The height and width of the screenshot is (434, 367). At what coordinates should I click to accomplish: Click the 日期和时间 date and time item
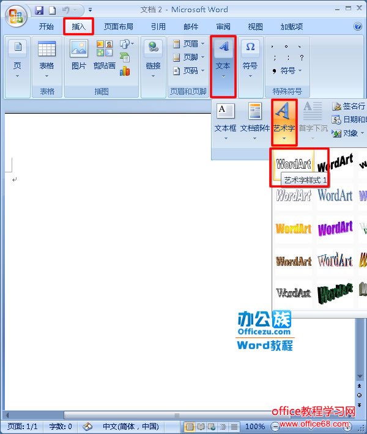click(x=349, y=120)
